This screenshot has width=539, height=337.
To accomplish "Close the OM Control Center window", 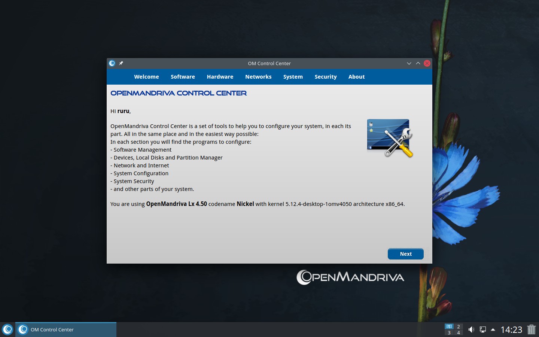I will (427, 63).
